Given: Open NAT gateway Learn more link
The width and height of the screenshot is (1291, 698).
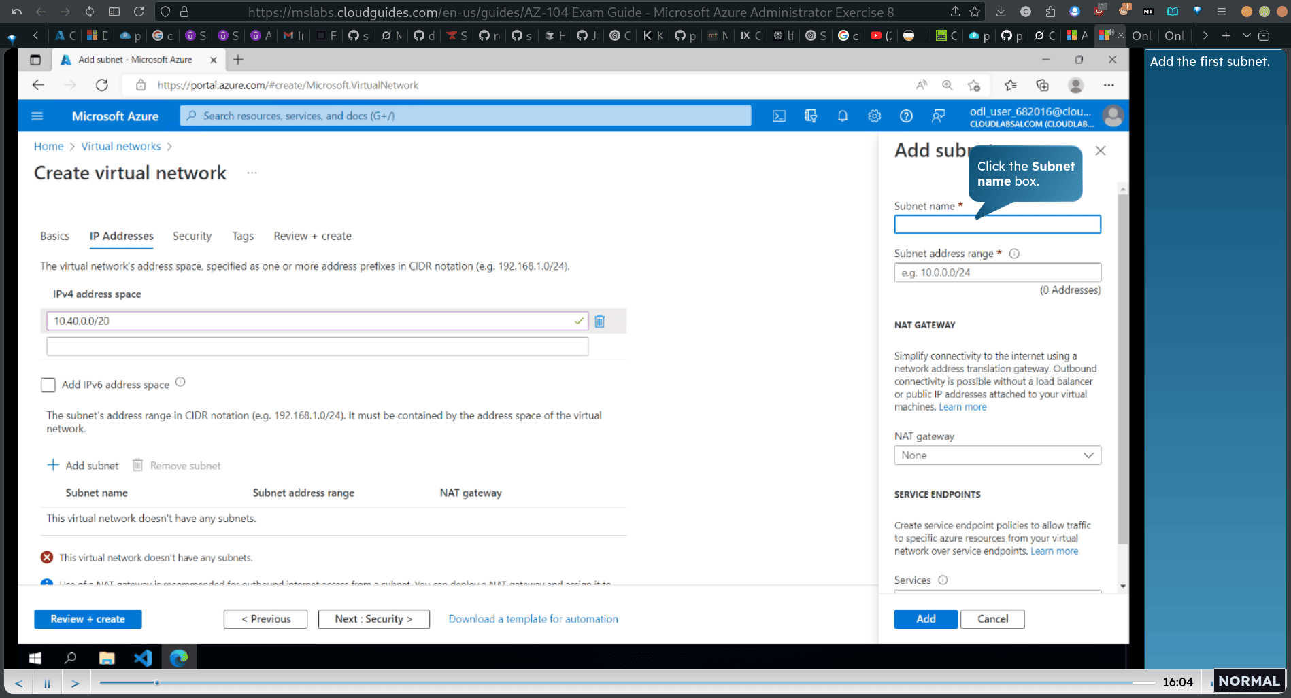Looking at the screenshot, I should [962, 407].
